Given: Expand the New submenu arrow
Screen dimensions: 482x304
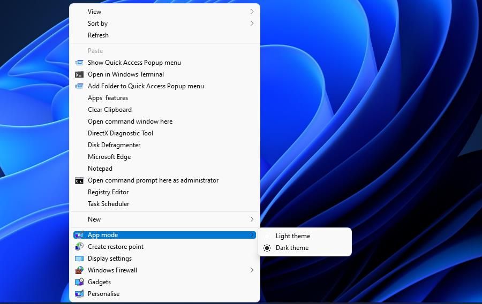Looking at the screenshot, I should [252, 219].
